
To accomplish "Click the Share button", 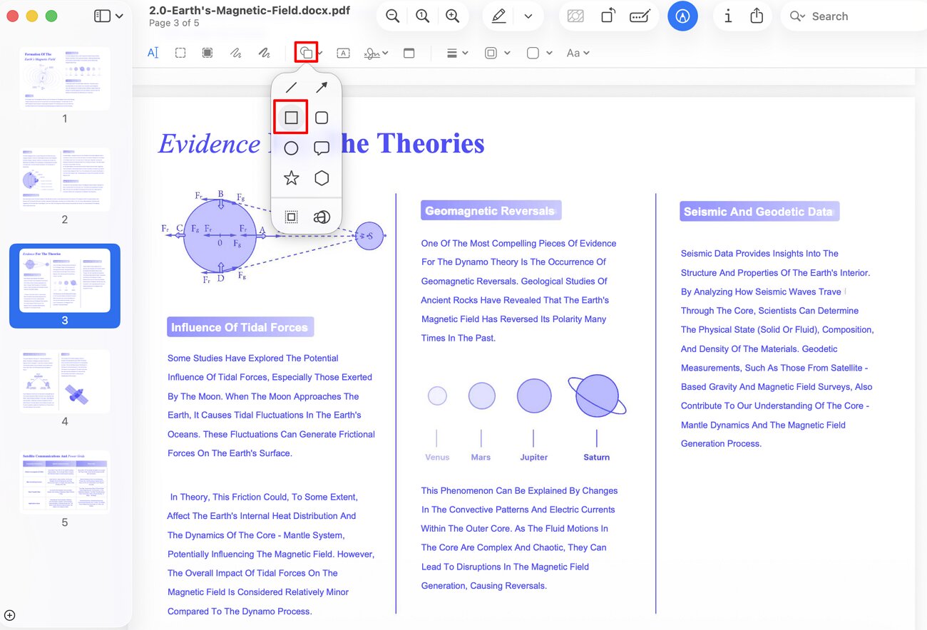I will [757, 16].
